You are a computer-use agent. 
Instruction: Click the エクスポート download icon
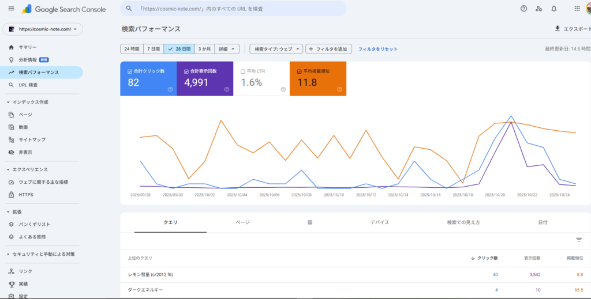click(x=558, y=28)
